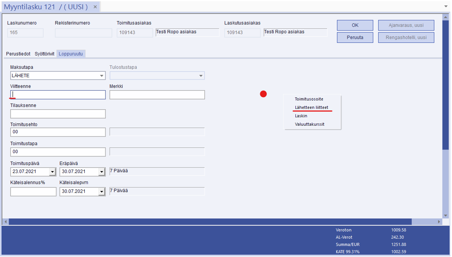
Task: Select Lähetteen liitteet menu entry
Action: coord(311,108)
